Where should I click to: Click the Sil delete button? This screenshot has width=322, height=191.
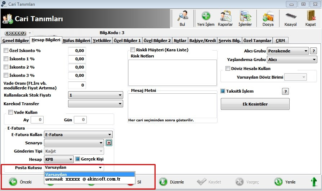(139, 182)
